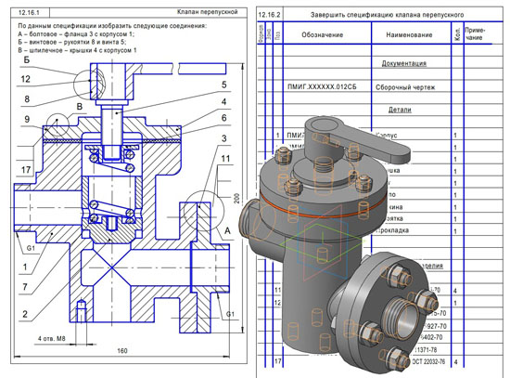Click the note '4 отв. М8'
The width and height of the screenshot is (510, 378).
[51, 339]
